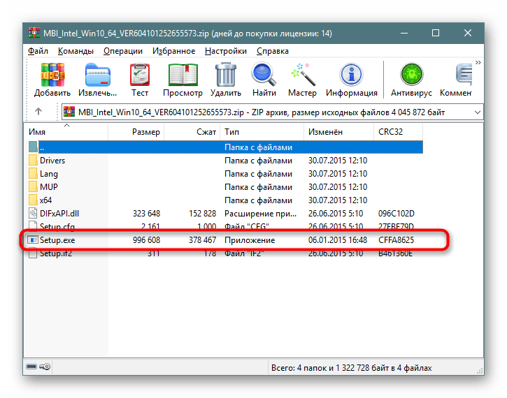Click the Setup.exe application icon
The width and height of the screenshot is (507, 398).
pyautogui.click(x=33, y=239)
